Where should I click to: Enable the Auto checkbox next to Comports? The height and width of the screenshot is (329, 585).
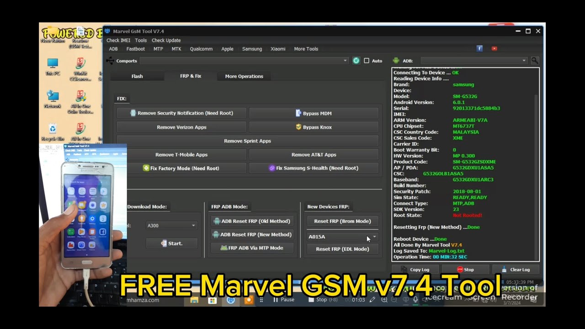(367, 60)
